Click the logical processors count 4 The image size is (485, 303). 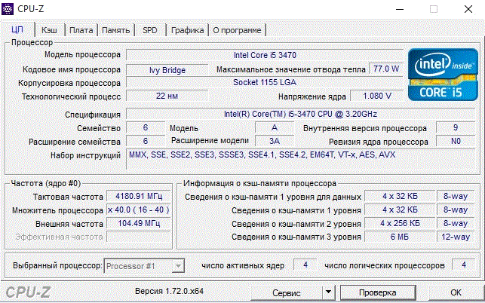(464, 265)
